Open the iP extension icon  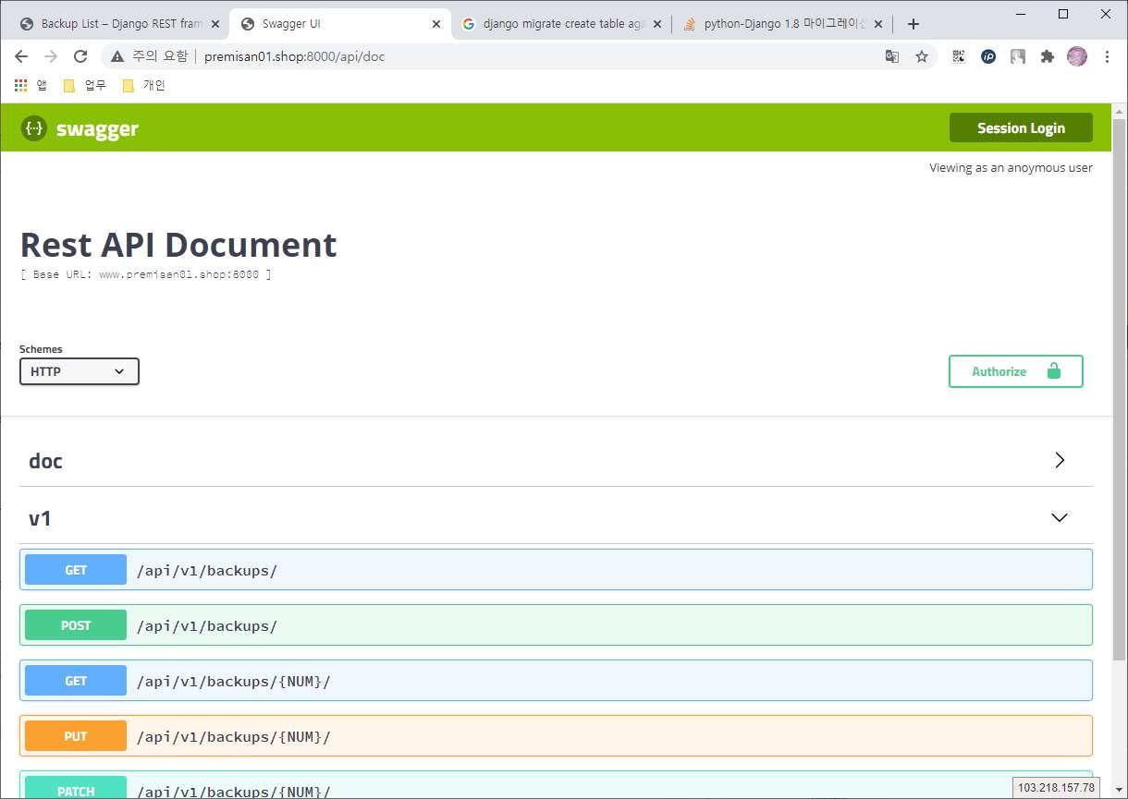[988, 56]
